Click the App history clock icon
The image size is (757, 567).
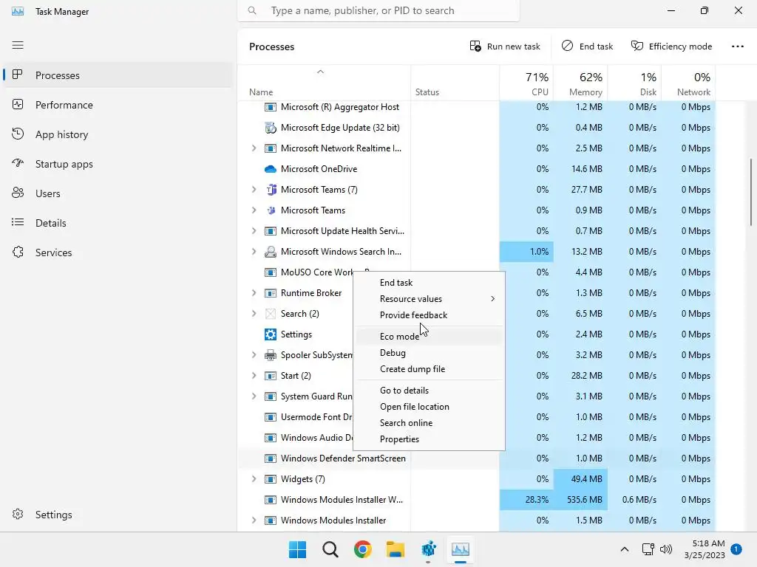point(18,134)
